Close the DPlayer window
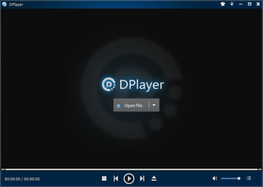Image resolution: width=263 pixels, height=187 pixels. pyautogui.click(x=258, y=4)
